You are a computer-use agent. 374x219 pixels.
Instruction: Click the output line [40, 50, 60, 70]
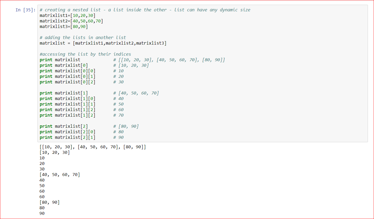60,175
